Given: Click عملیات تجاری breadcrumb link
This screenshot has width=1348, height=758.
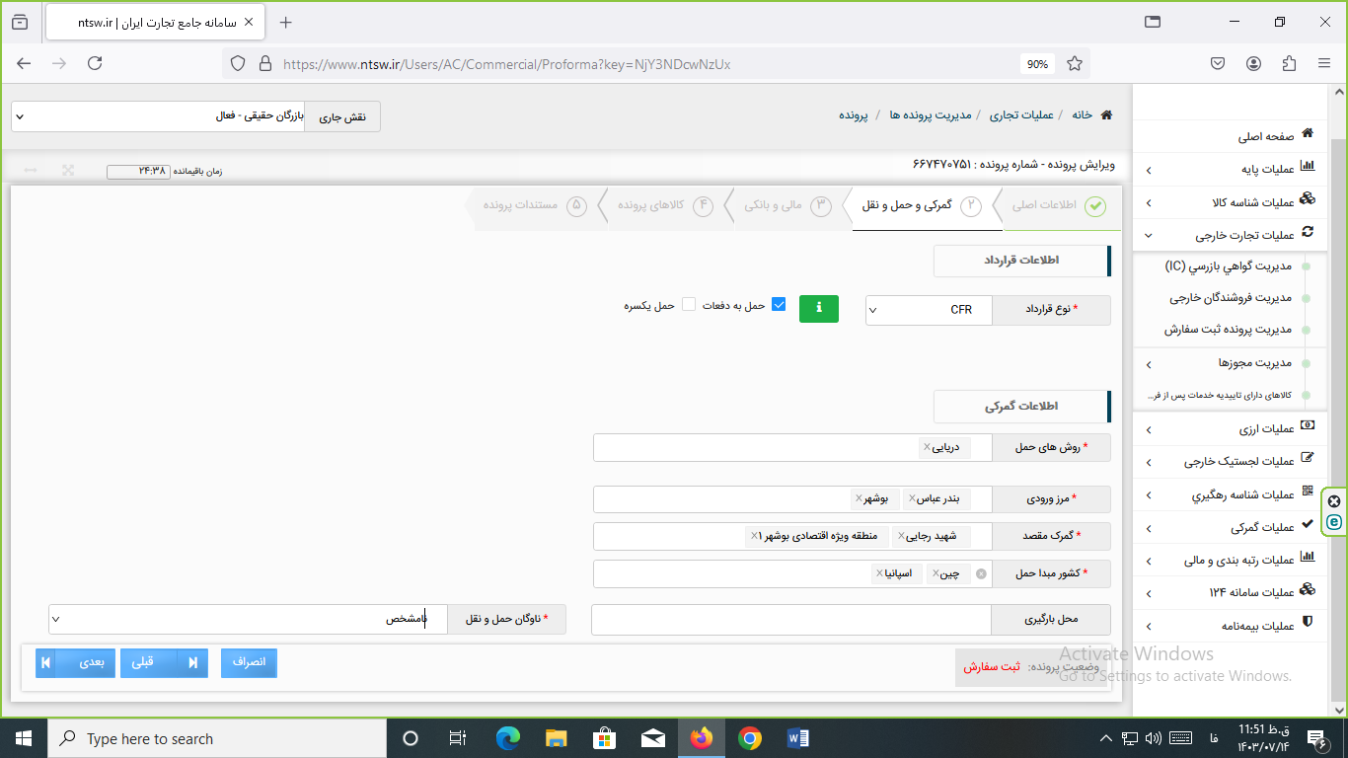Looking at the screenshot, I should 1021,115.
